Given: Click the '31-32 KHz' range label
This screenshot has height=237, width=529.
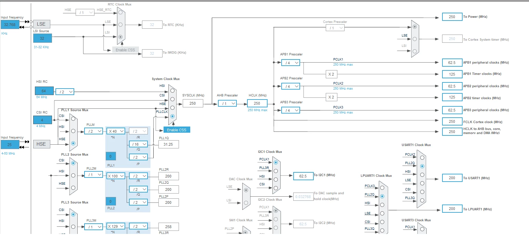Looking at the screenshot, I should [41, 47].
